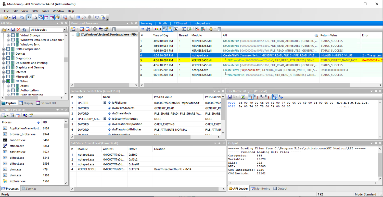Click the binoculars find icon in API Filter
Image resolution: width=383 pixels, height=197 pixels.
tap(24, 30)
